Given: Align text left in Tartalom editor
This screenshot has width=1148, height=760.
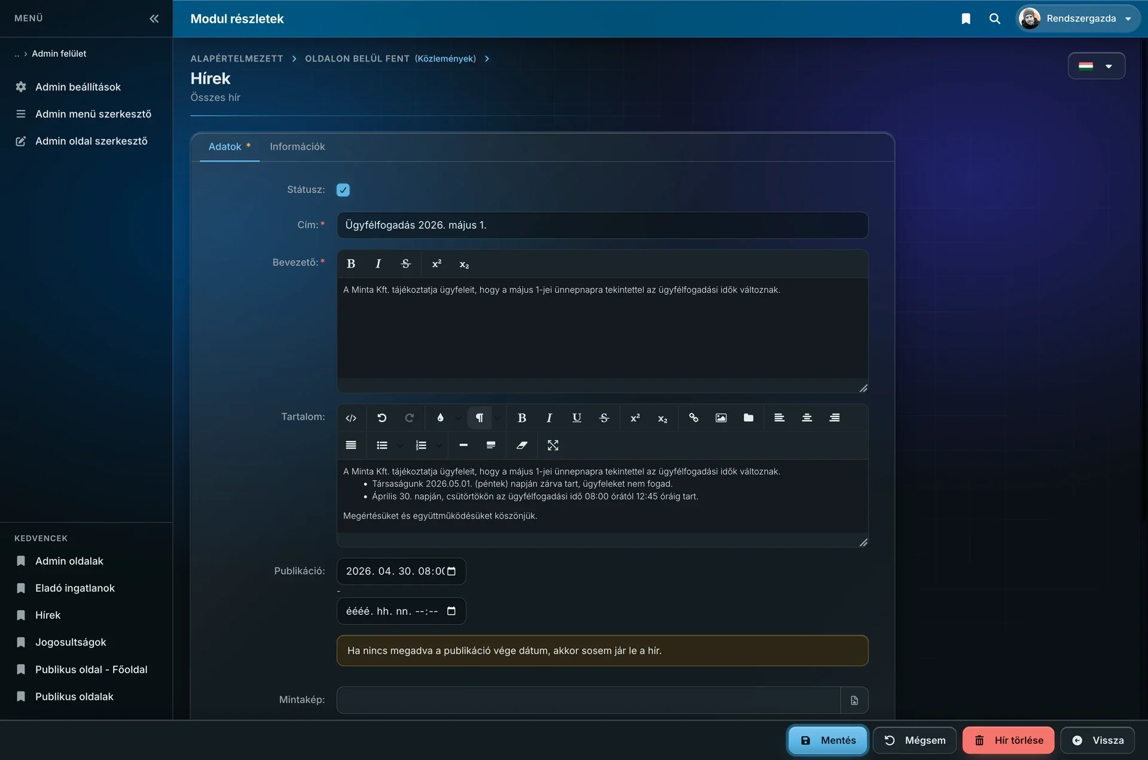Looking at the screenshot, I should (x=779, y=418).
